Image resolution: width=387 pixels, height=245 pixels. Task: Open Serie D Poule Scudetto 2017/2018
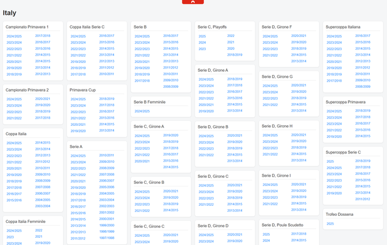pyautogui.click(x=299, y=234)
